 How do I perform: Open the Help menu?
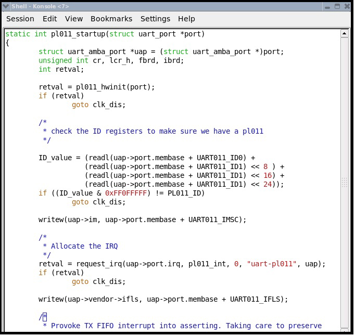pyautogui.click(x=186, y=19)
